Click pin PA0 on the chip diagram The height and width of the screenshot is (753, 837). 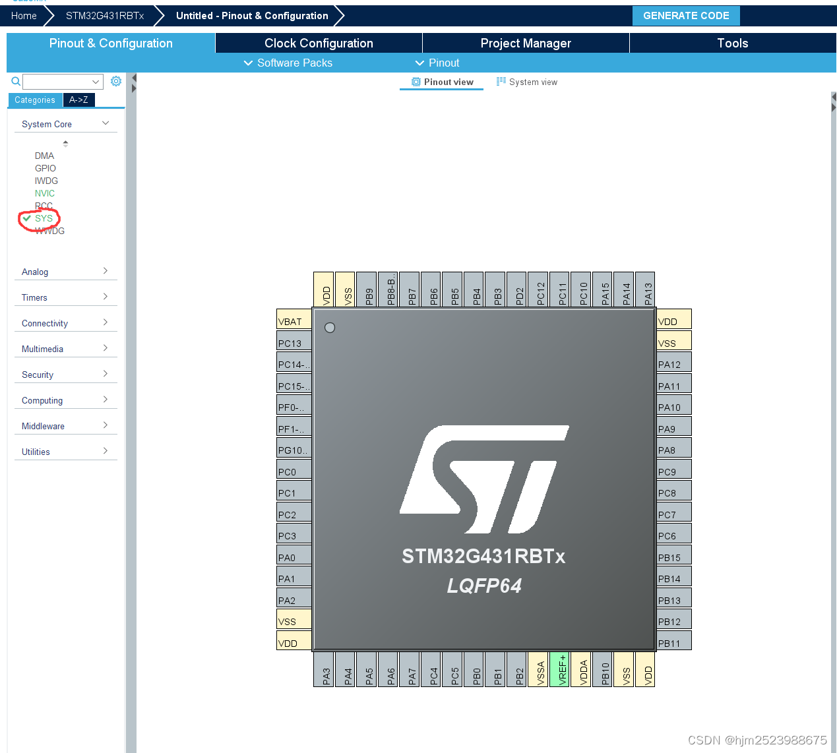coord(293,556)
